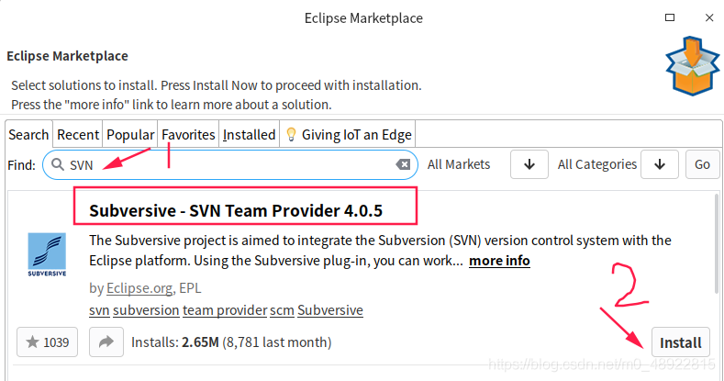
Task: Click the share arrow icon
Action: click(x=106, y=342)
